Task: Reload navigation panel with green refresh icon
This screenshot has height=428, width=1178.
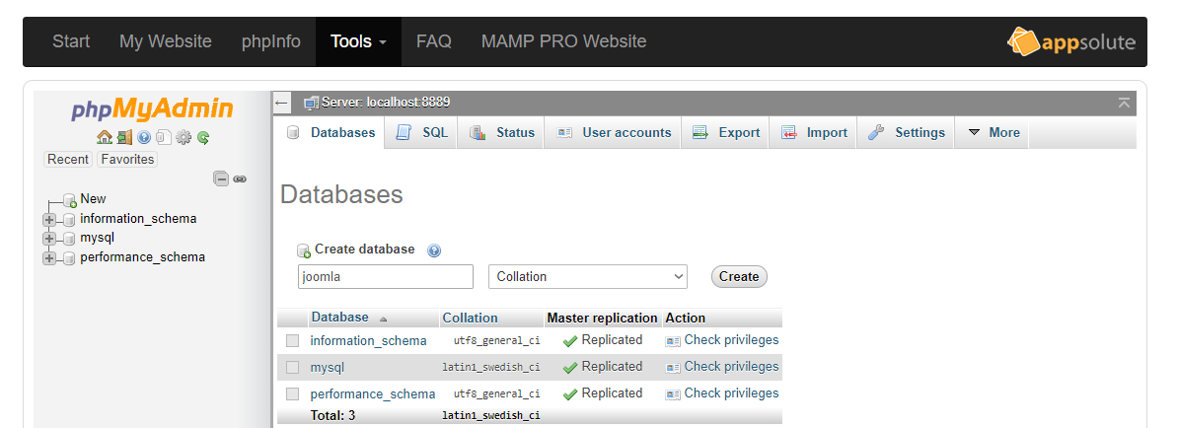Action: tap(203, 137)
